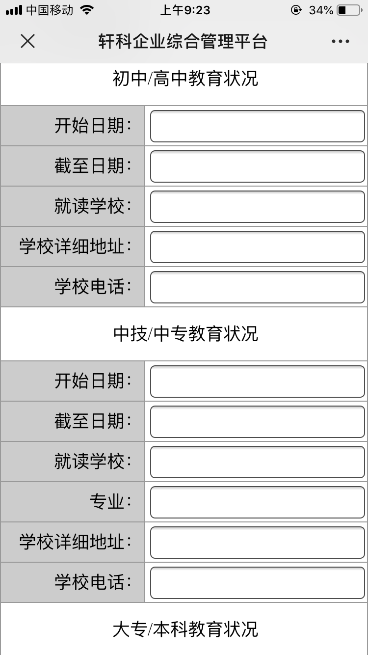
Task: Select 学校电话 input in 初中/高中 section
Action: pos(258,287)
